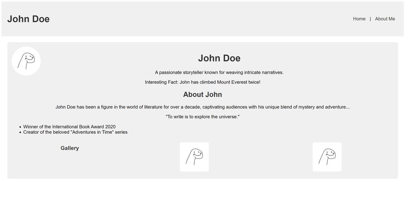
Task: Select the centered John Doe profile name heading
Action: (x=219, y=58)
